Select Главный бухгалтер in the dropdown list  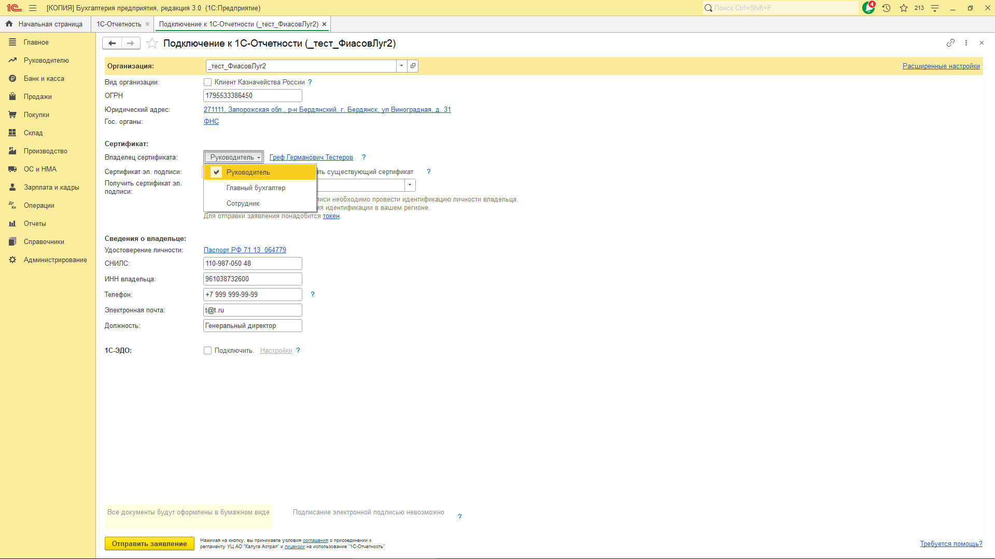point(260,188)
